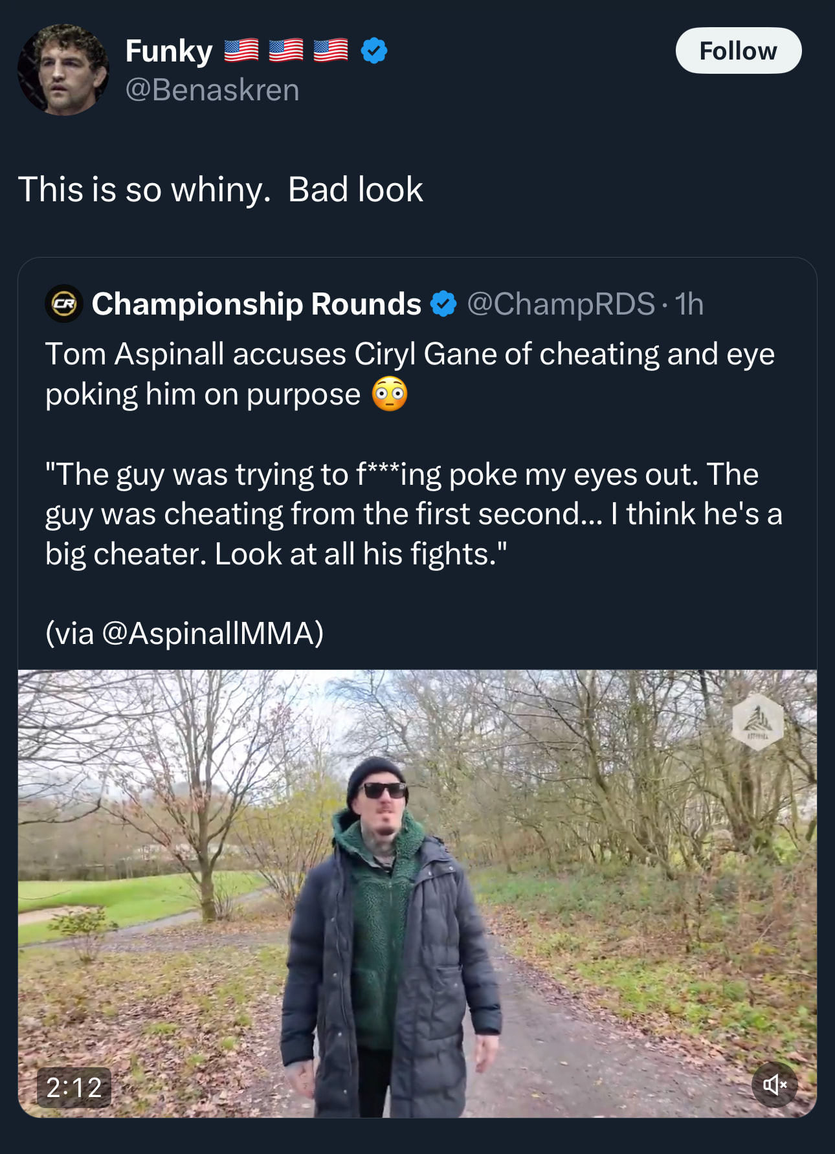Open the @AspinallMMA mention link

tap(213, 632)
